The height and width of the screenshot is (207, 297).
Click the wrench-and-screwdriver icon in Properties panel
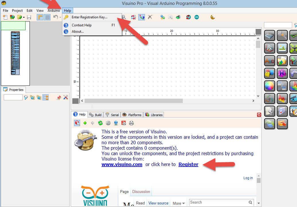(x=66, y=97)
